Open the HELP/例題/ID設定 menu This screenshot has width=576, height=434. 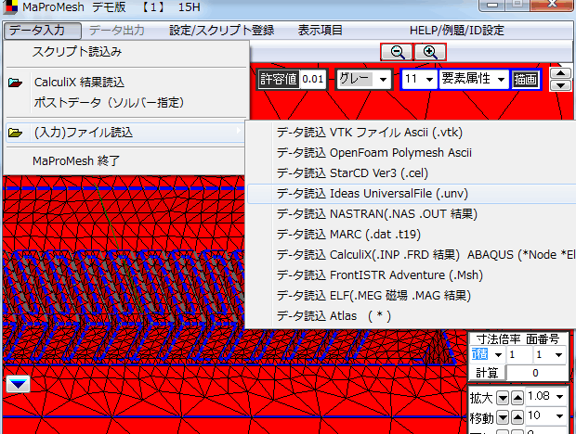point(456,31)
